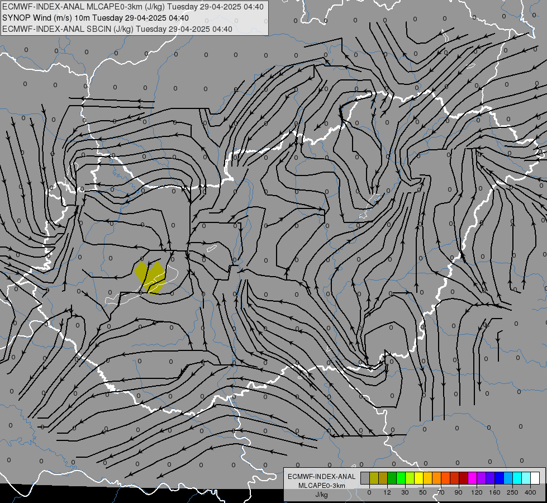Click the pure blue legend swatch
The width and height of the screenshot is (547, 503).
point(499,478)
